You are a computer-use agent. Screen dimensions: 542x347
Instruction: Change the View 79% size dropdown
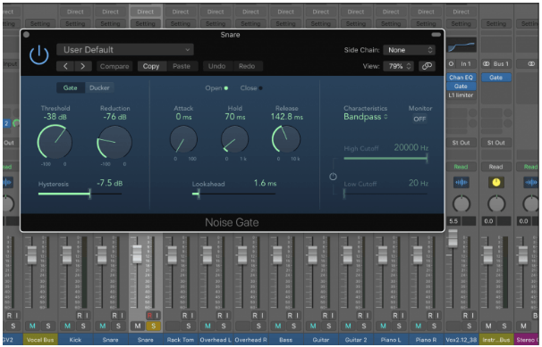pyautogui.click(x=399, y=66)
